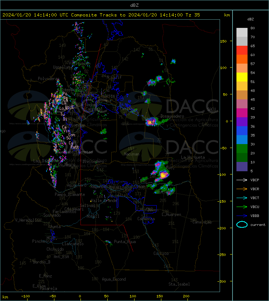
Task: Click the cyan VBCT arrow legend icon
Action: point(242,198)
